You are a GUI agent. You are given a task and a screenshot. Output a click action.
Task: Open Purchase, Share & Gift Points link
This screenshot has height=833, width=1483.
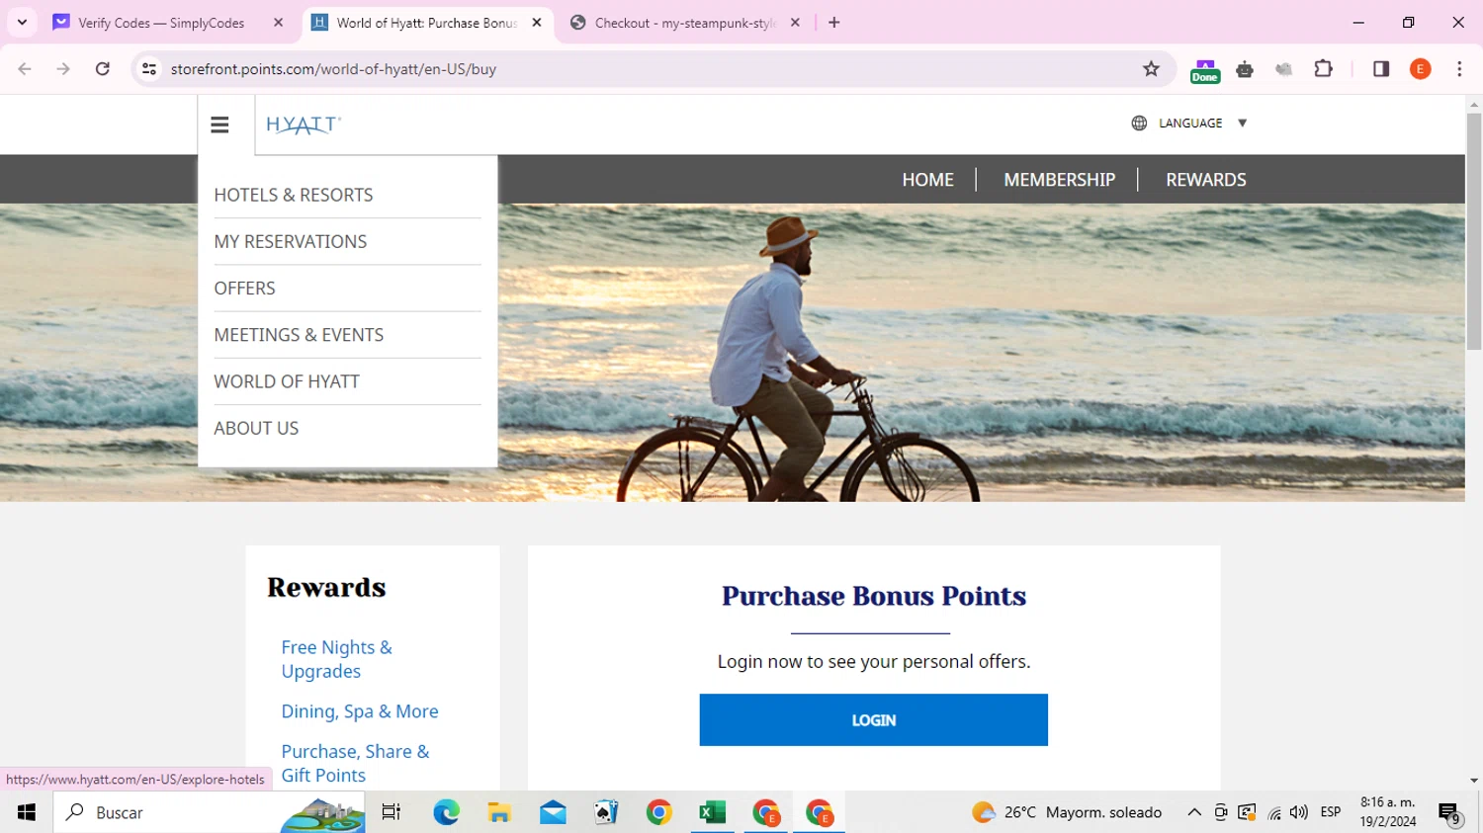(355, 763)
